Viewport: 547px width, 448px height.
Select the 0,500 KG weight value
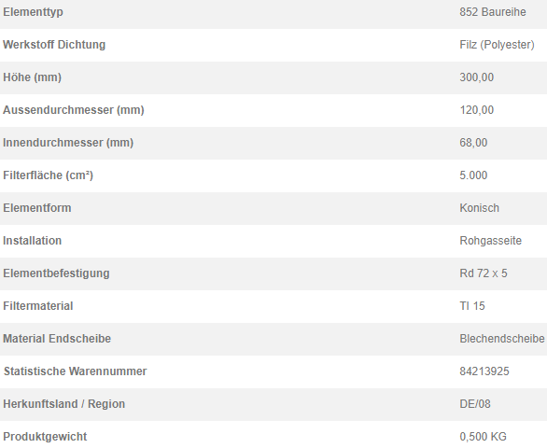tap(483, 437)
